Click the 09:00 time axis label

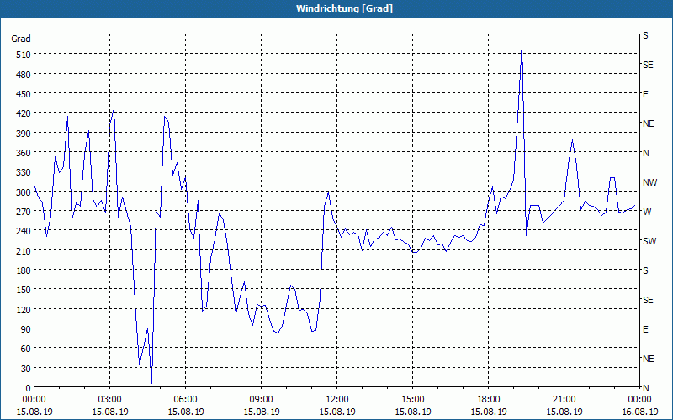[261, 400]
